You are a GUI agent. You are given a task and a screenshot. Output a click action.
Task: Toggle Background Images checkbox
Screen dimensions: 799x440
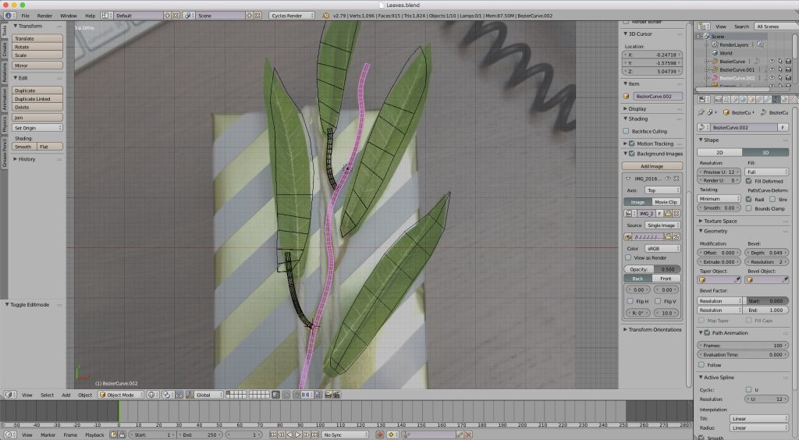[x=632, y=153]
